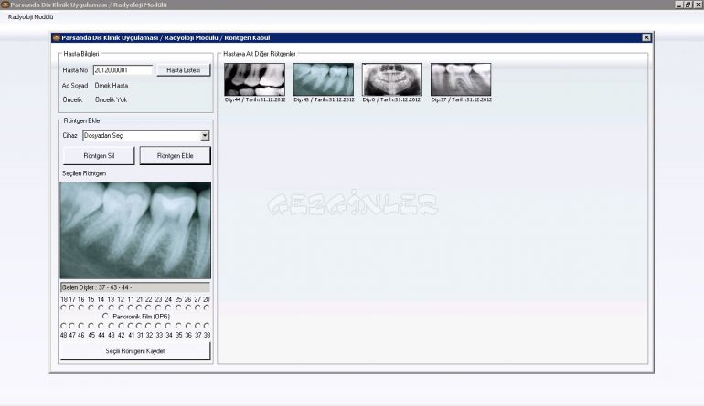Image resolution: width=704 pixels, height=406 pixels.
Task: Open the Diş:44 X-ray thumbnail
Action: point(254,79)
